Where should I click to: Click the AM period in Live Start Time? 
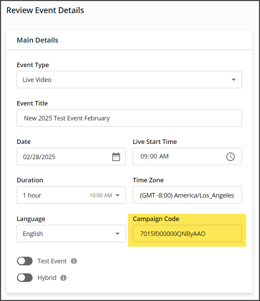164,156
